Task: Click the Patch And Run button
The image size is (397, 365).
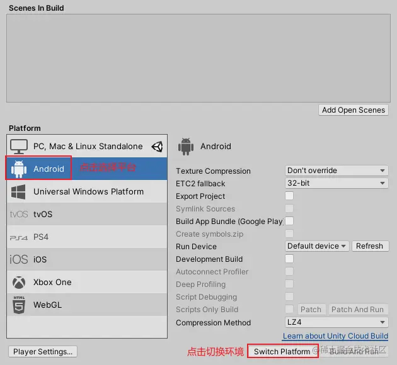Action: coord(358,310)
